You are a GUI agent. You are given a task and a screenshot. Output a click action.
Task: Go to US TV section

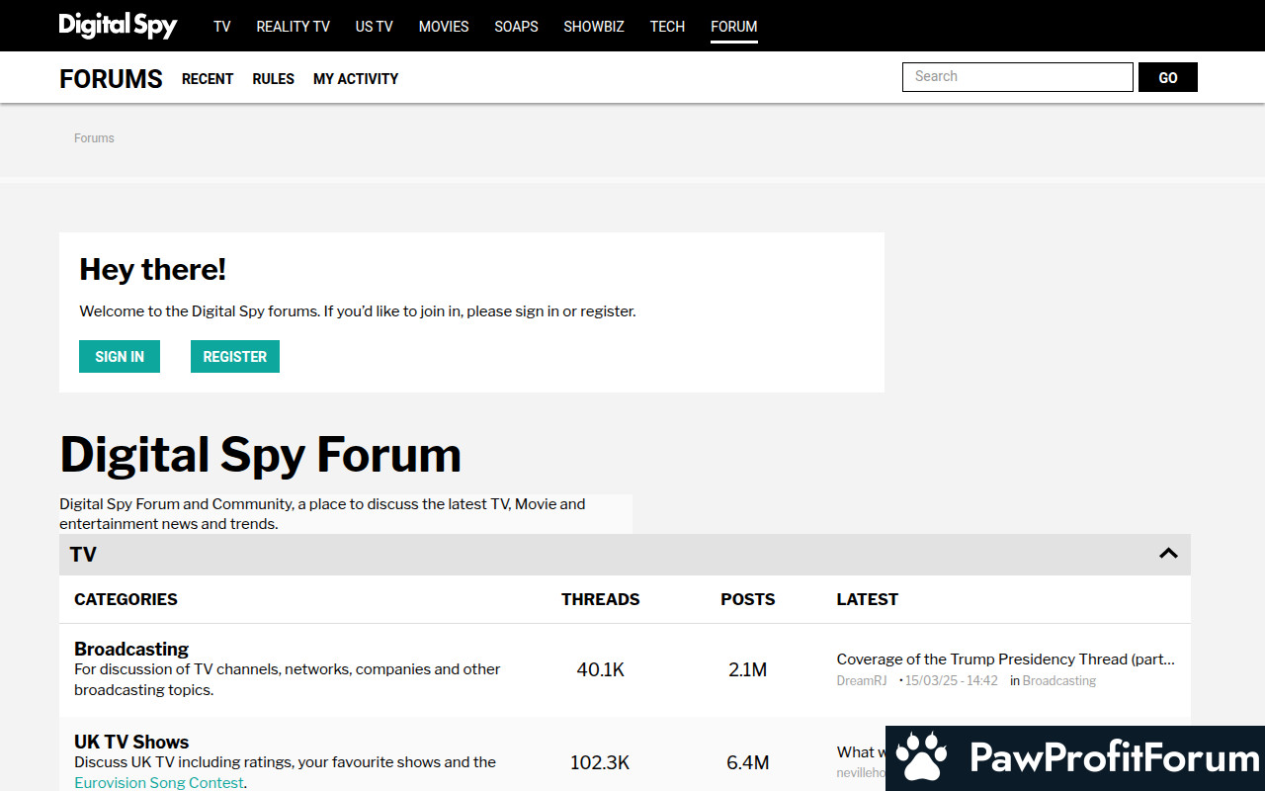point(375,27)
